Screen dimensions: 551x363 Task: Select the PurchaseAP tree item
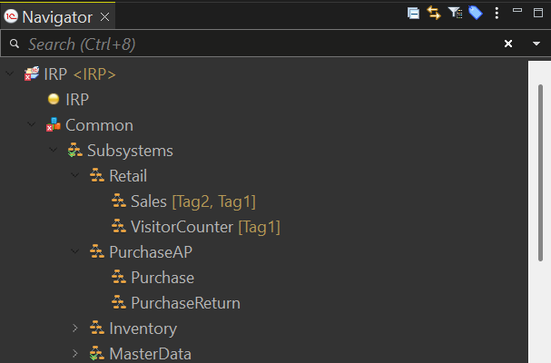[151, 252]
